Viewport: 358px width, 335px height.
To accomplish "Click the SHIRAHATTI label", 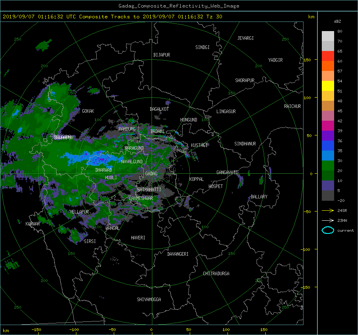I will [149, 190].
